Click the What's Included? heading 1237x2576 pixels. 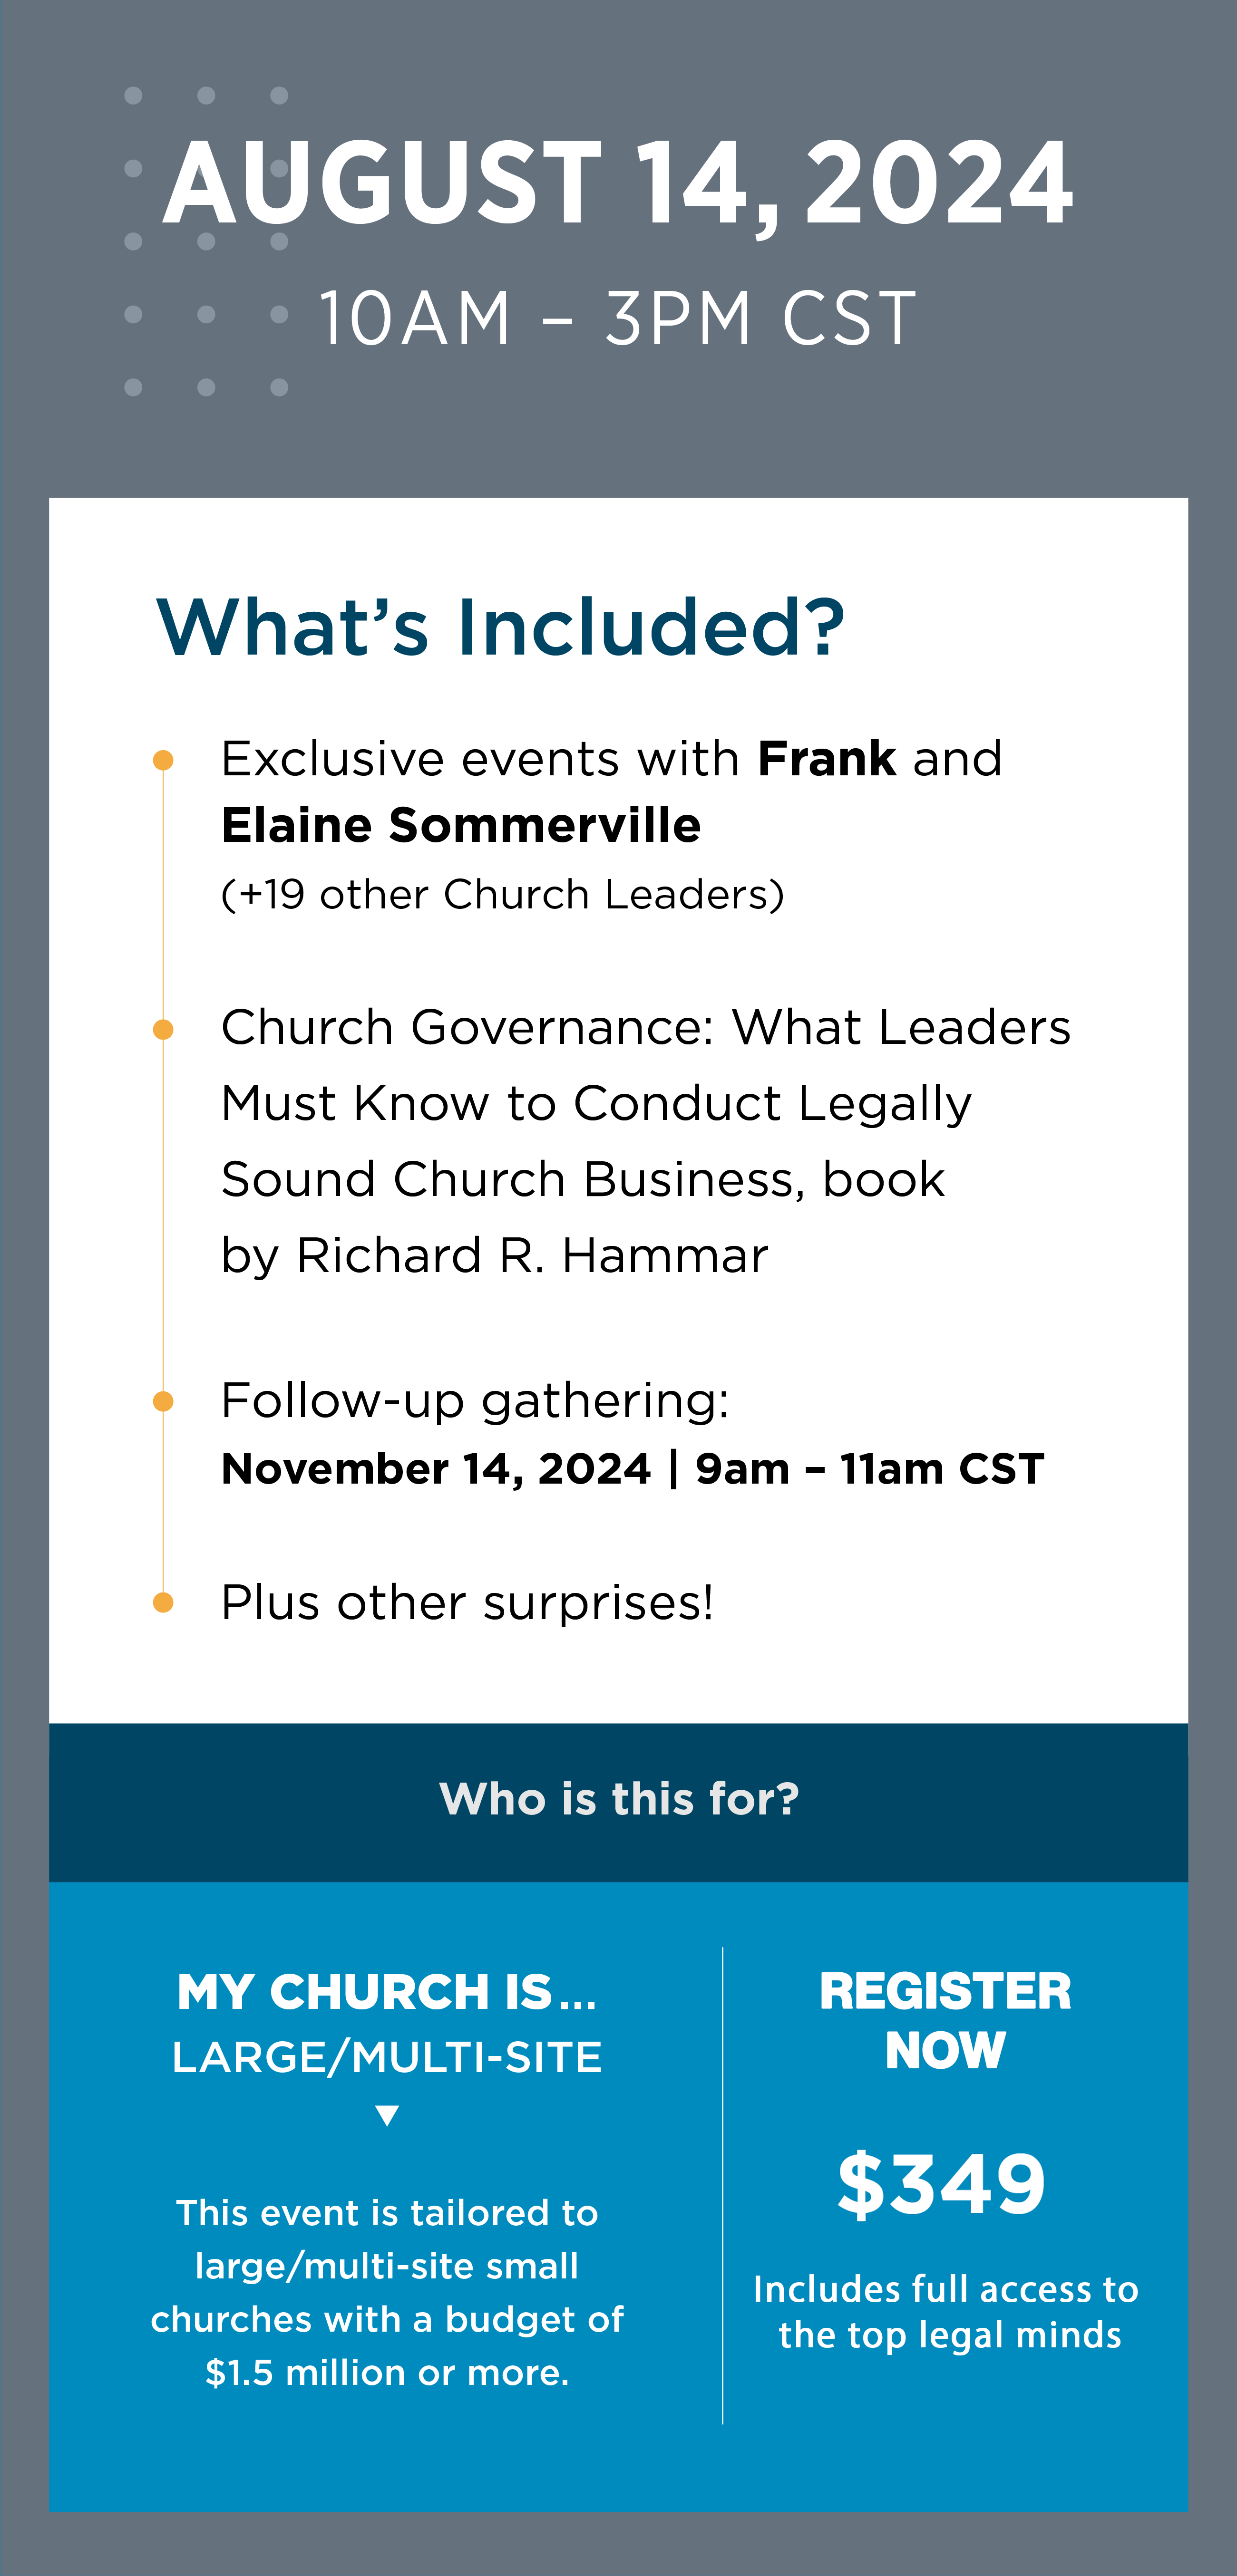coord(501,628)
